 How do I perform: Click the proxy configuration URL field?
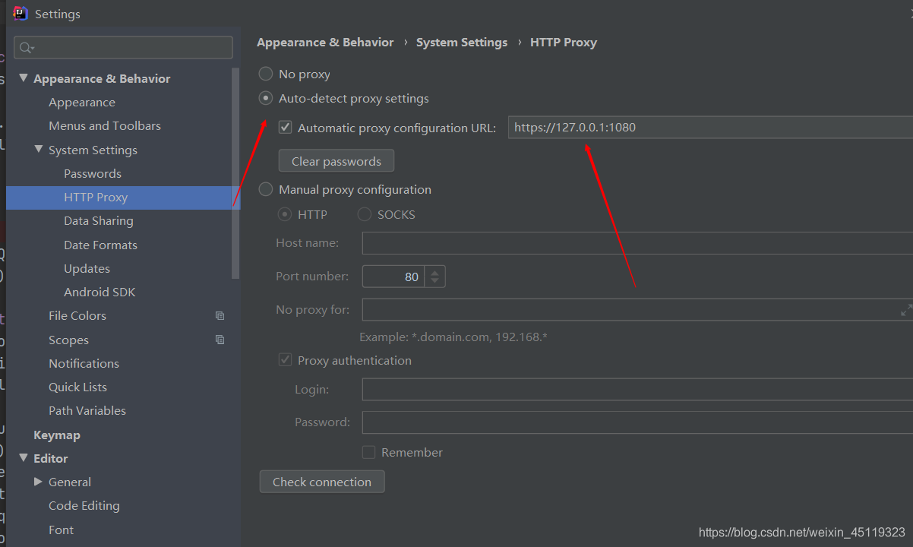[710, 128]
